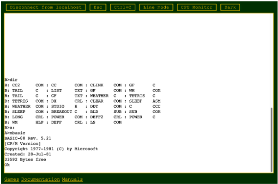Click the LS file name

point(93,123)
